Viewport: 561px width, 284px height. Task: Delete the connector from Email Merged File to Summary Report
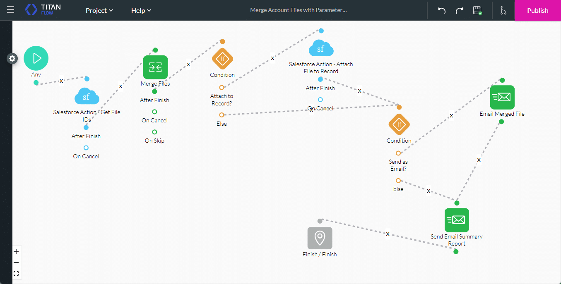pyautogui.click(x=479, y=160)
